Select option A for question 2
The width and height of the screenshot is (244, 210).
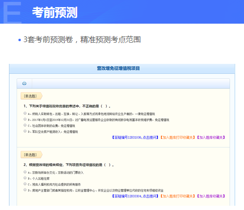[x=25, y=172]
